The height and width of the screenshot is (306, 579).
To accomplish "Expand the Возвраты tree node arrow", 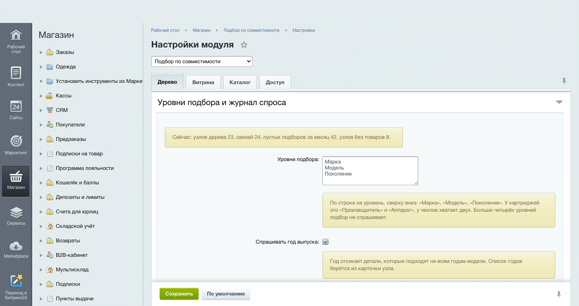I will click(41, 241).
